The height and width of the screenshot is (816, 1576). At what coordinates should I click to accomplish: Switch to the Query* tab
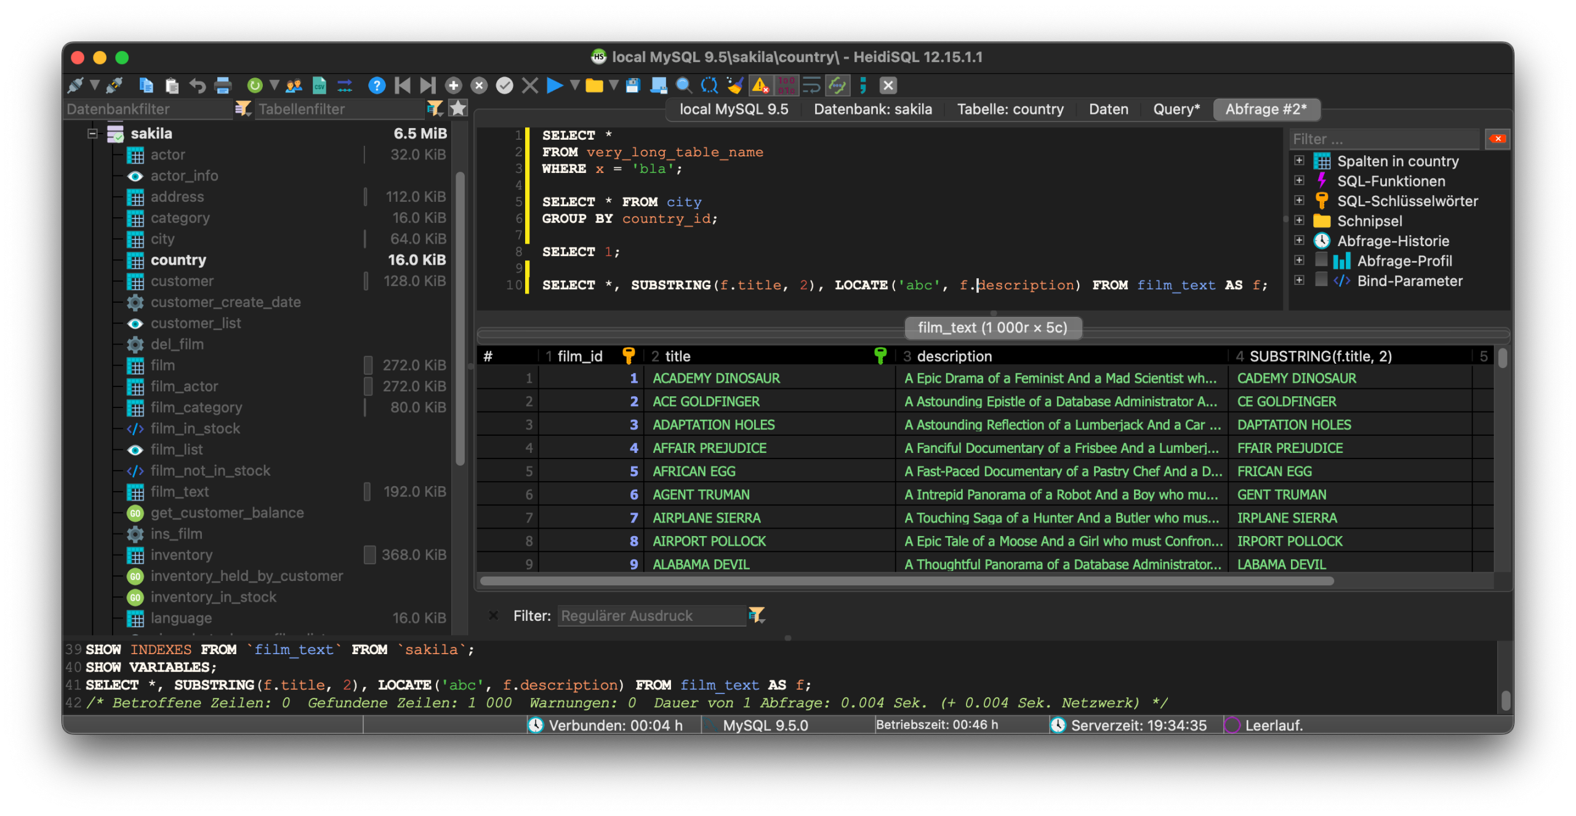tap(1176, 110)
